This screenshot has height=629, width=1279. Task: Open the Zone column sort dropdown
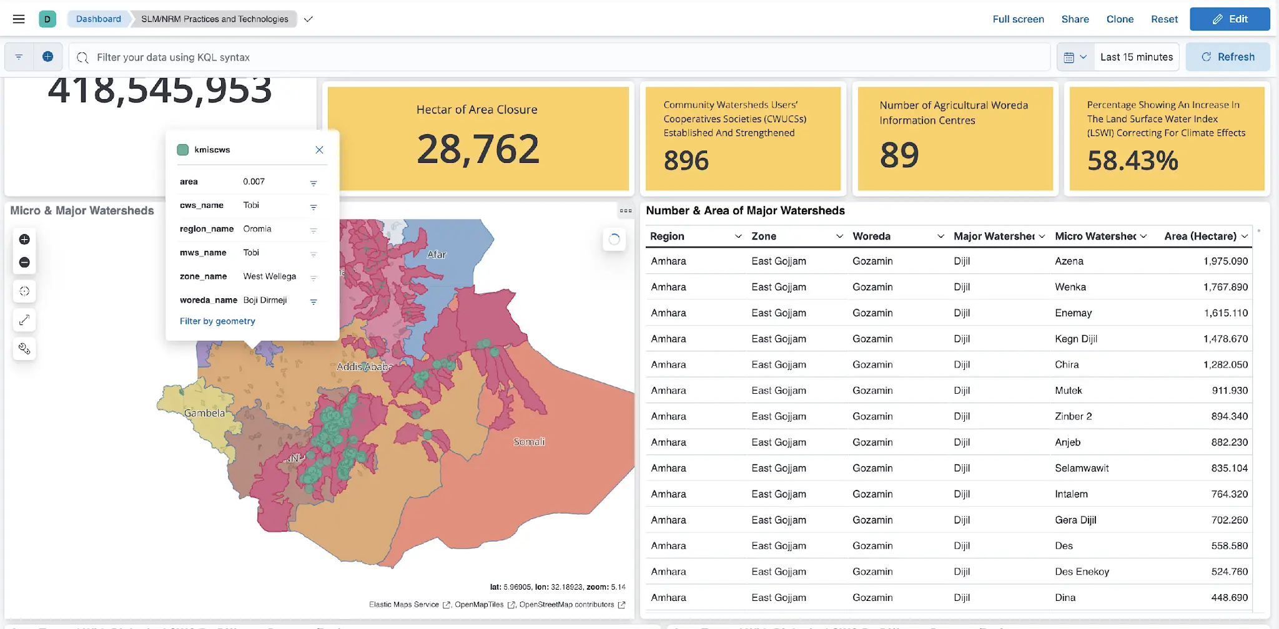(x=839, y=236)
